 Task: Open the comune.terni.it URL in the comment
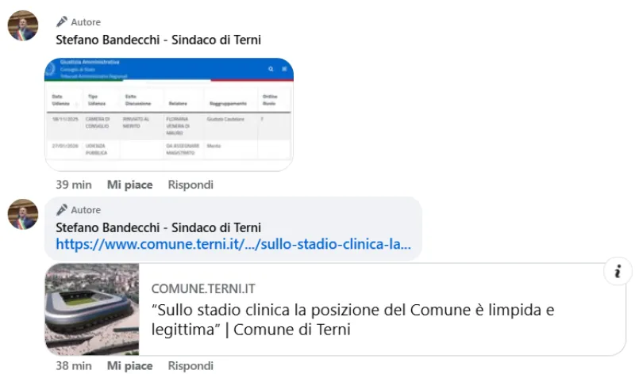pos(233,245)
